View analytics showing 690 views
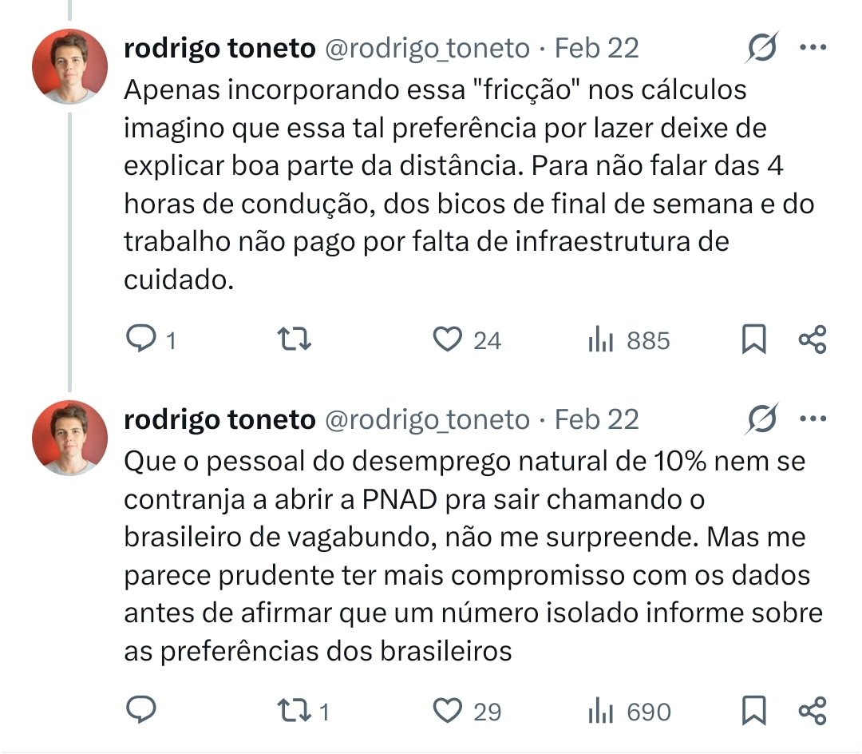862x754 pixels. coord(600,710)
